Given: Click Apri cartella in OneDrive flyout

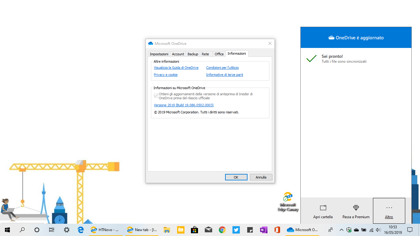Looking at the screenshot, I should [x=323, y=211].
